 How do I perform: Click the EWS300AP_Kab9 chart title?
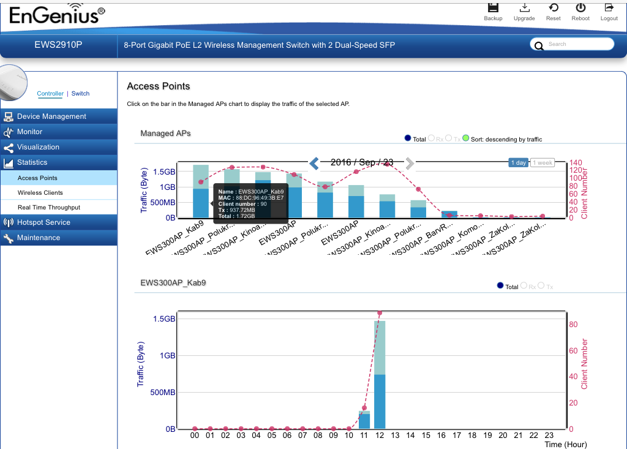coord(173,282)
